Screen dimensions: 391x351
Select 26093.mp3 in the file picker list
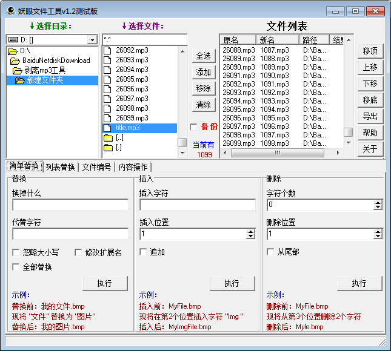132,60
